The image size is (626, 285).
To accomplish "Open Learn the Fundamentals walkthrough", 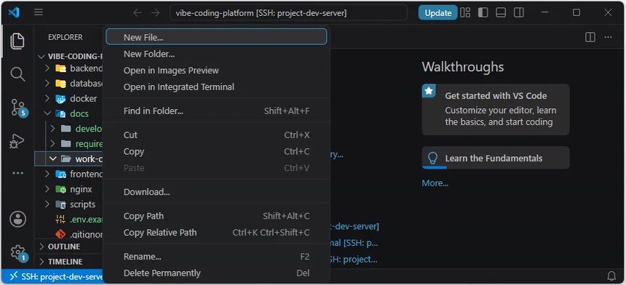I will pyautogui.click(x=496, y=158).
